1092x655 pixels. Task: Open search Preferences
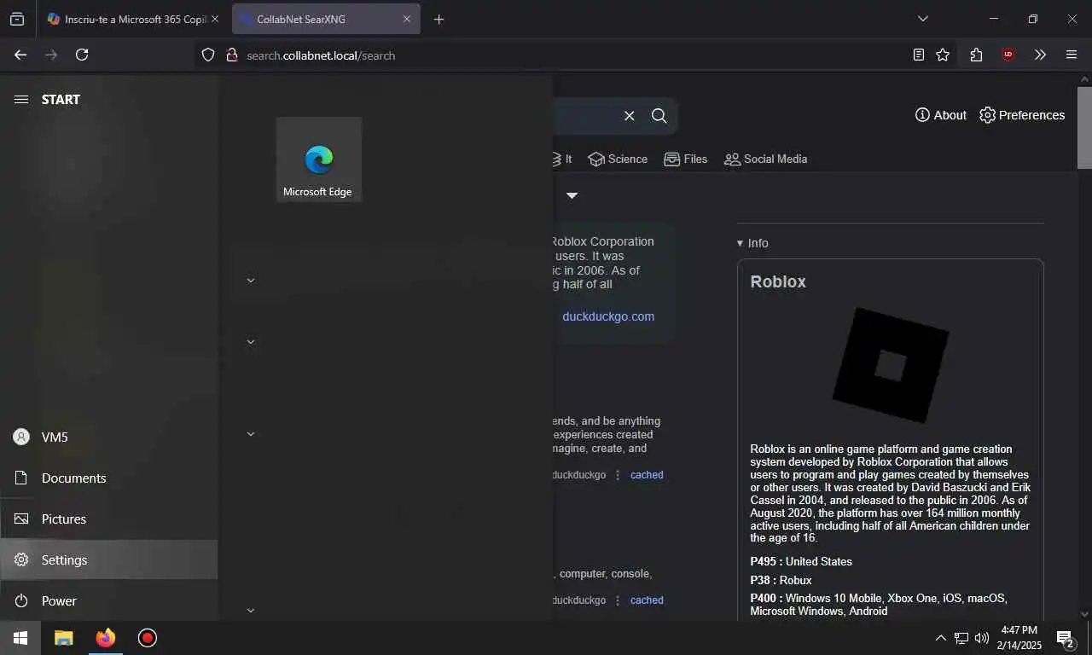(x=1022, y=115)
